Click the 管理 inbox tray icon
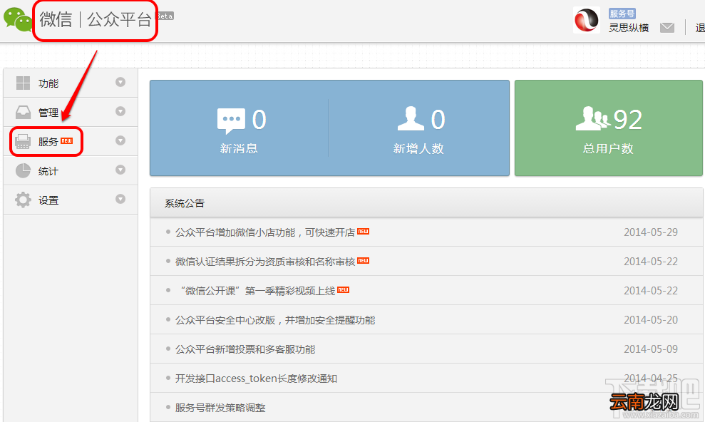Screen dimensions: 705x422 click(23, 113)
